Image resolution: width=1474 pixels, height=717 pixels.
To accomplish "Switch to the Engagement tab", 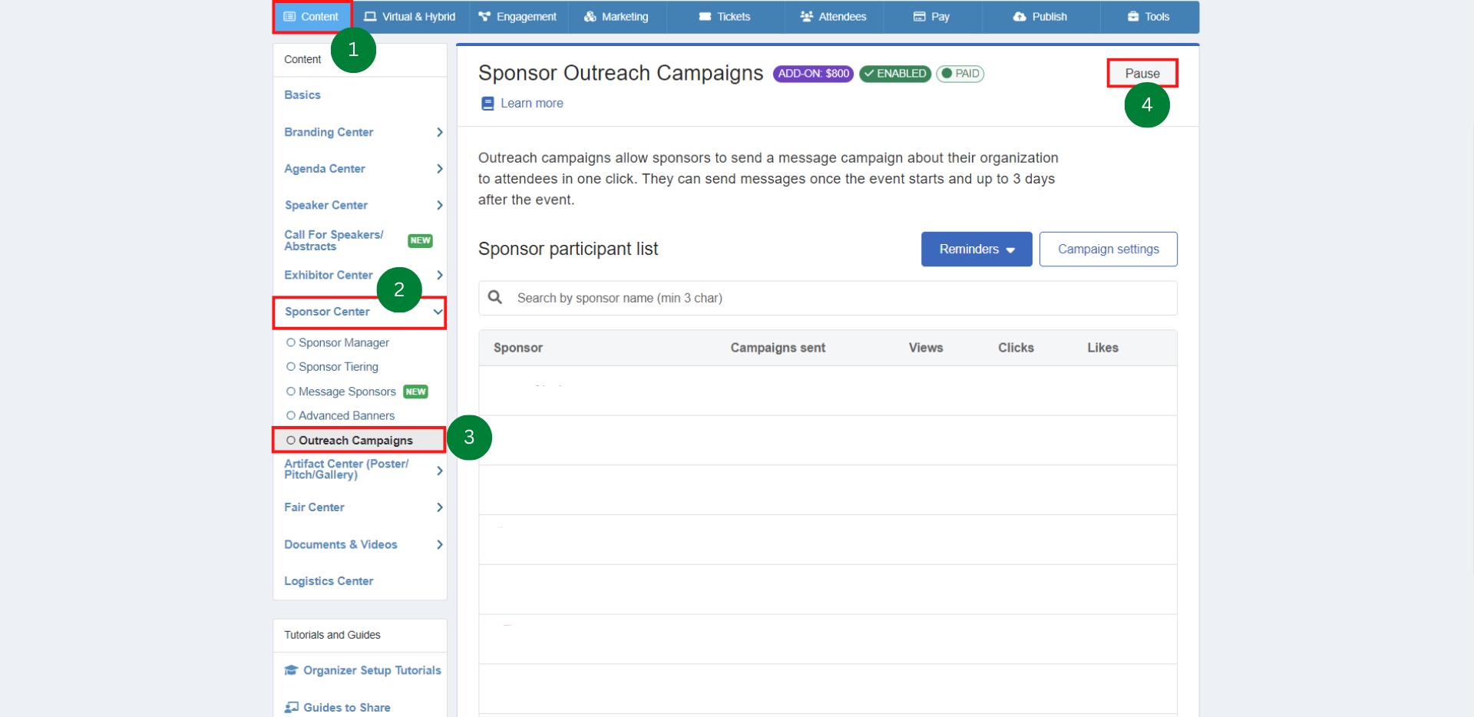I will (517, 17).
